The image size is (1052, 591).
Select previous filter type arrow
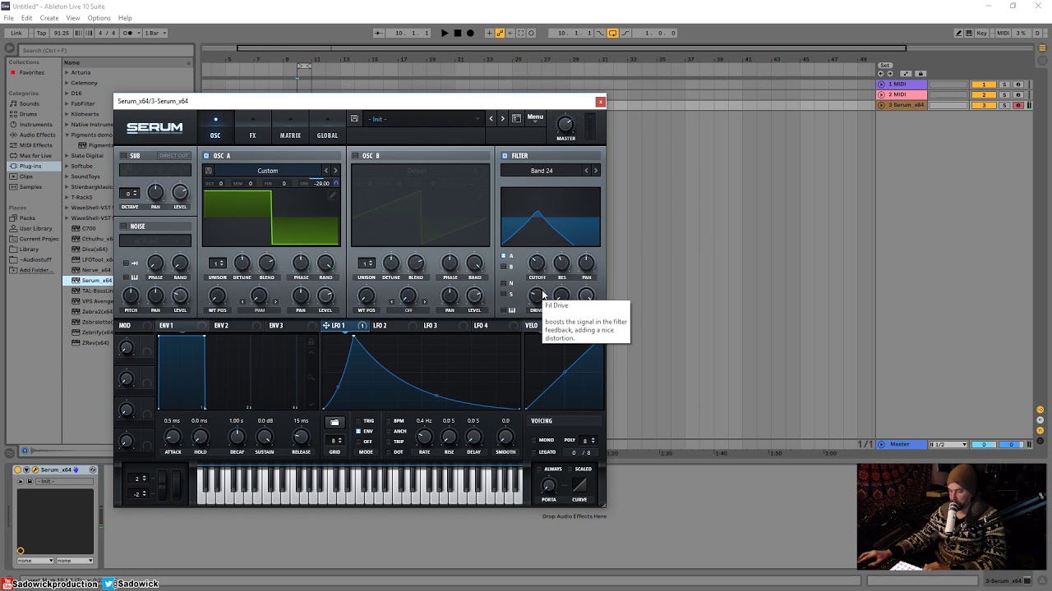(x=586, y=171)
